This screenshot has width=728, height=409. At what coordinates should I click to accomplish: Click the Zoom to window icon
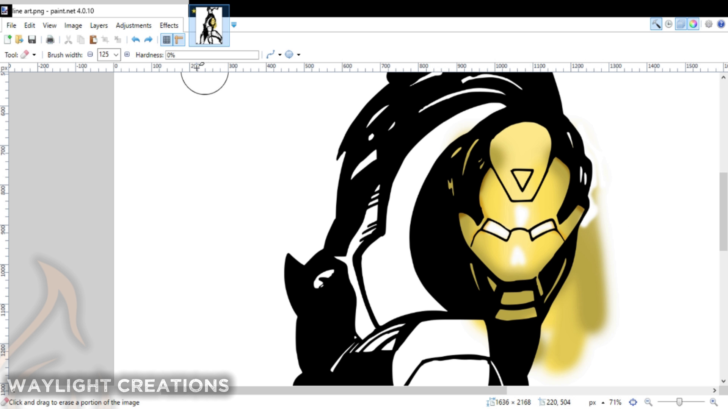[x=633, y=402]
